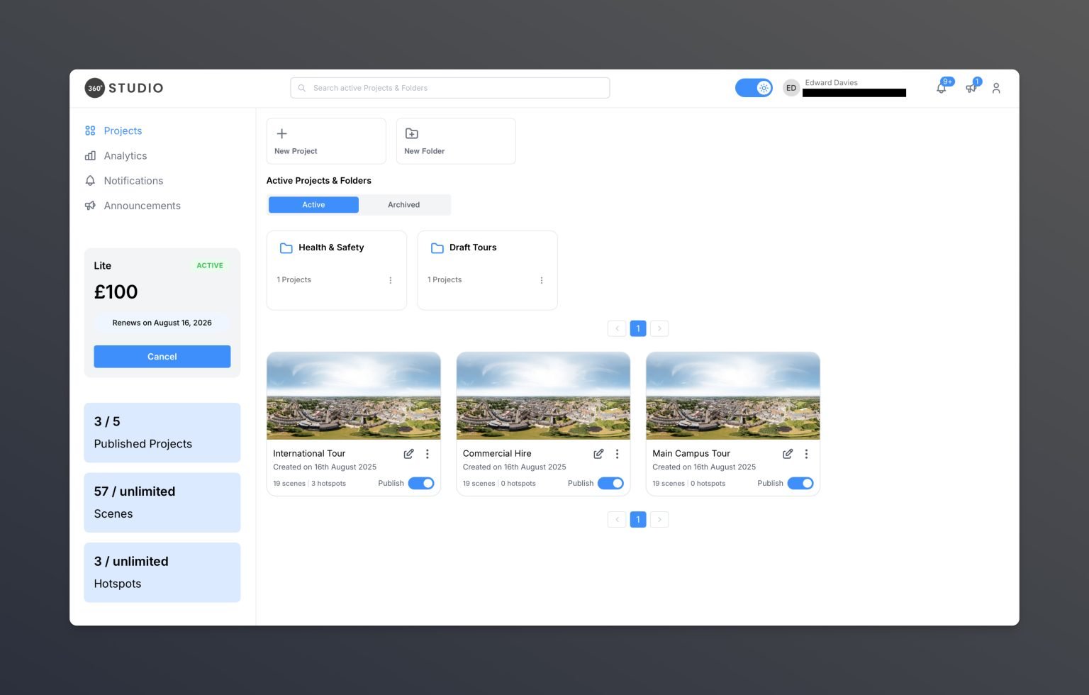Open the announcements megaphone icon in header

pos(971,88)
